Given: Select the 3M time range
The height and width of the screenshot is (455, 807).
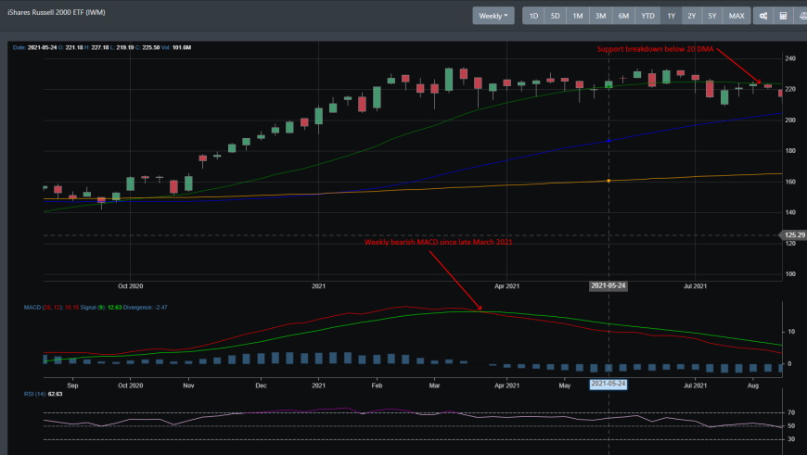Looking at the screenshot, I should [601, 16].
